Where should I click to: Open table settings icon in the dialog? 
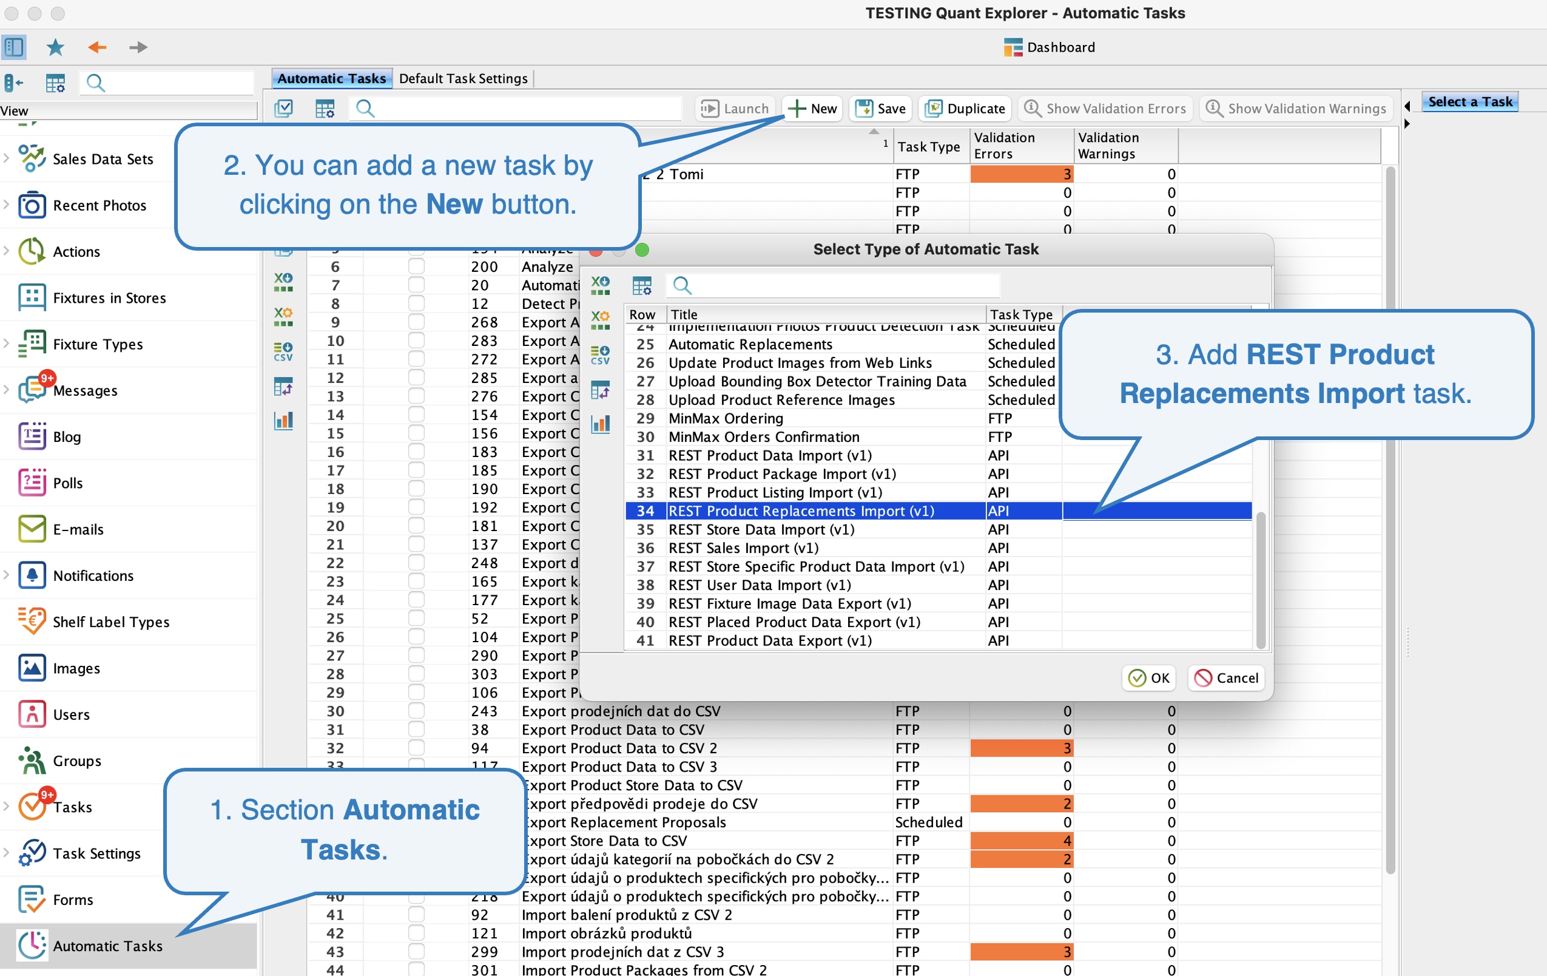pos(642,285)
